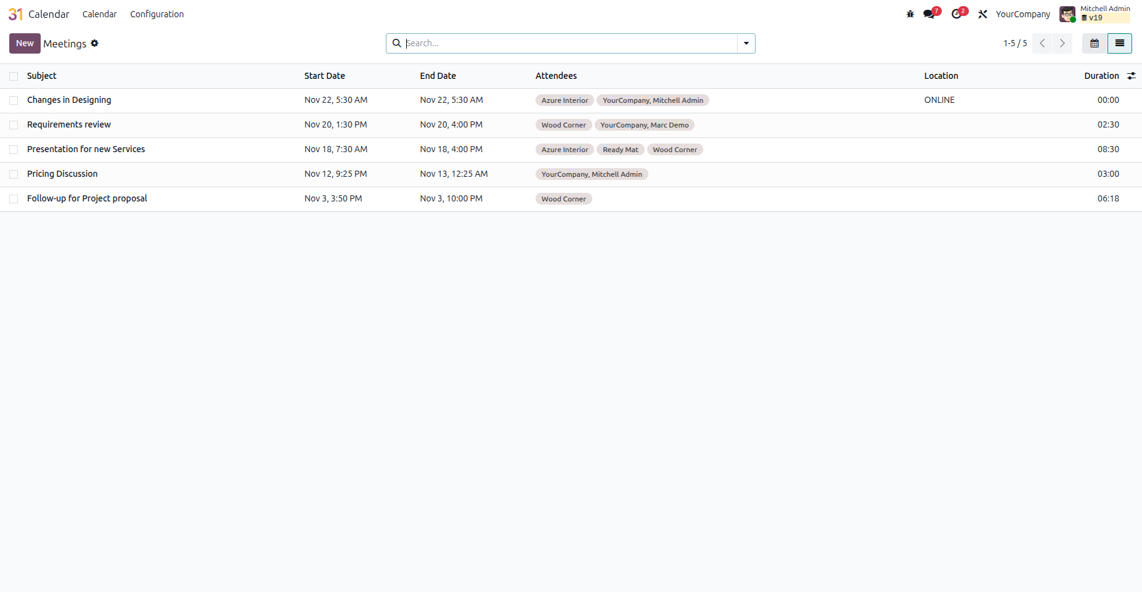The width and height of the screenshot is (1142, 592).
Task: Check the Presentation for new Services row
Action: [14, 150]
